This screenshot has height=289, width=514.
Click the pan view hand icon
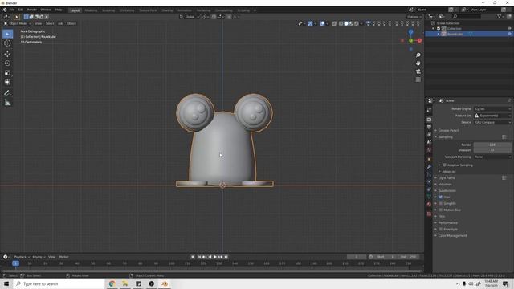418,63
